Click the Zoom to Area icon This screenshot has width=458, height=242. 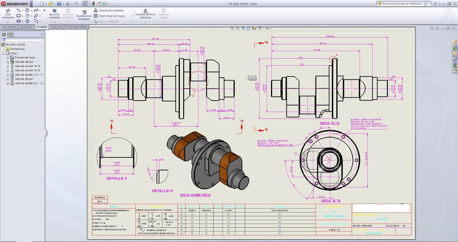coord(238,28)
